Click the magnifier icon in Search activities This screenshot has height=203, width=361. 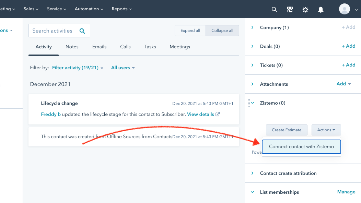coord(82,31)
